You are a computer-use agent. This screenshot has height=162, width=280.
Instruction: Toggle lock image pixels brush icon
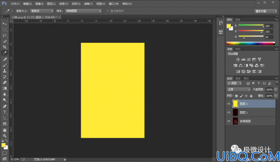point(241,96)
